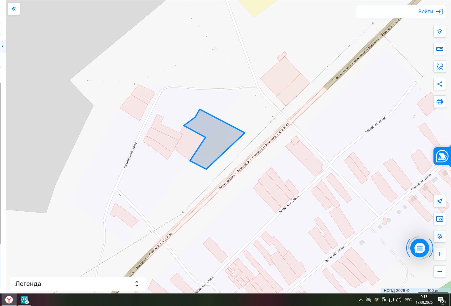Open the chat assistant bubble
The width and height of the screenshot is (451, 306).
[x=420, y=248]
